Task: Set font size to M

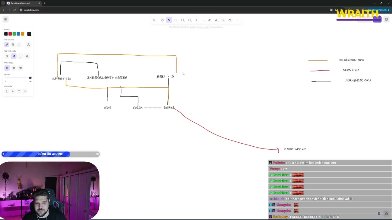Action: tap(13, 56)
